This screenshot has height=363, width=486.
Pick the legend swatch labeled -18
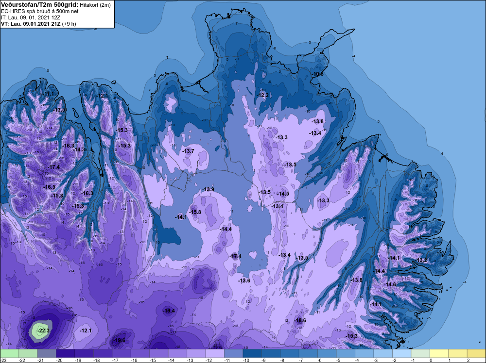103,354
